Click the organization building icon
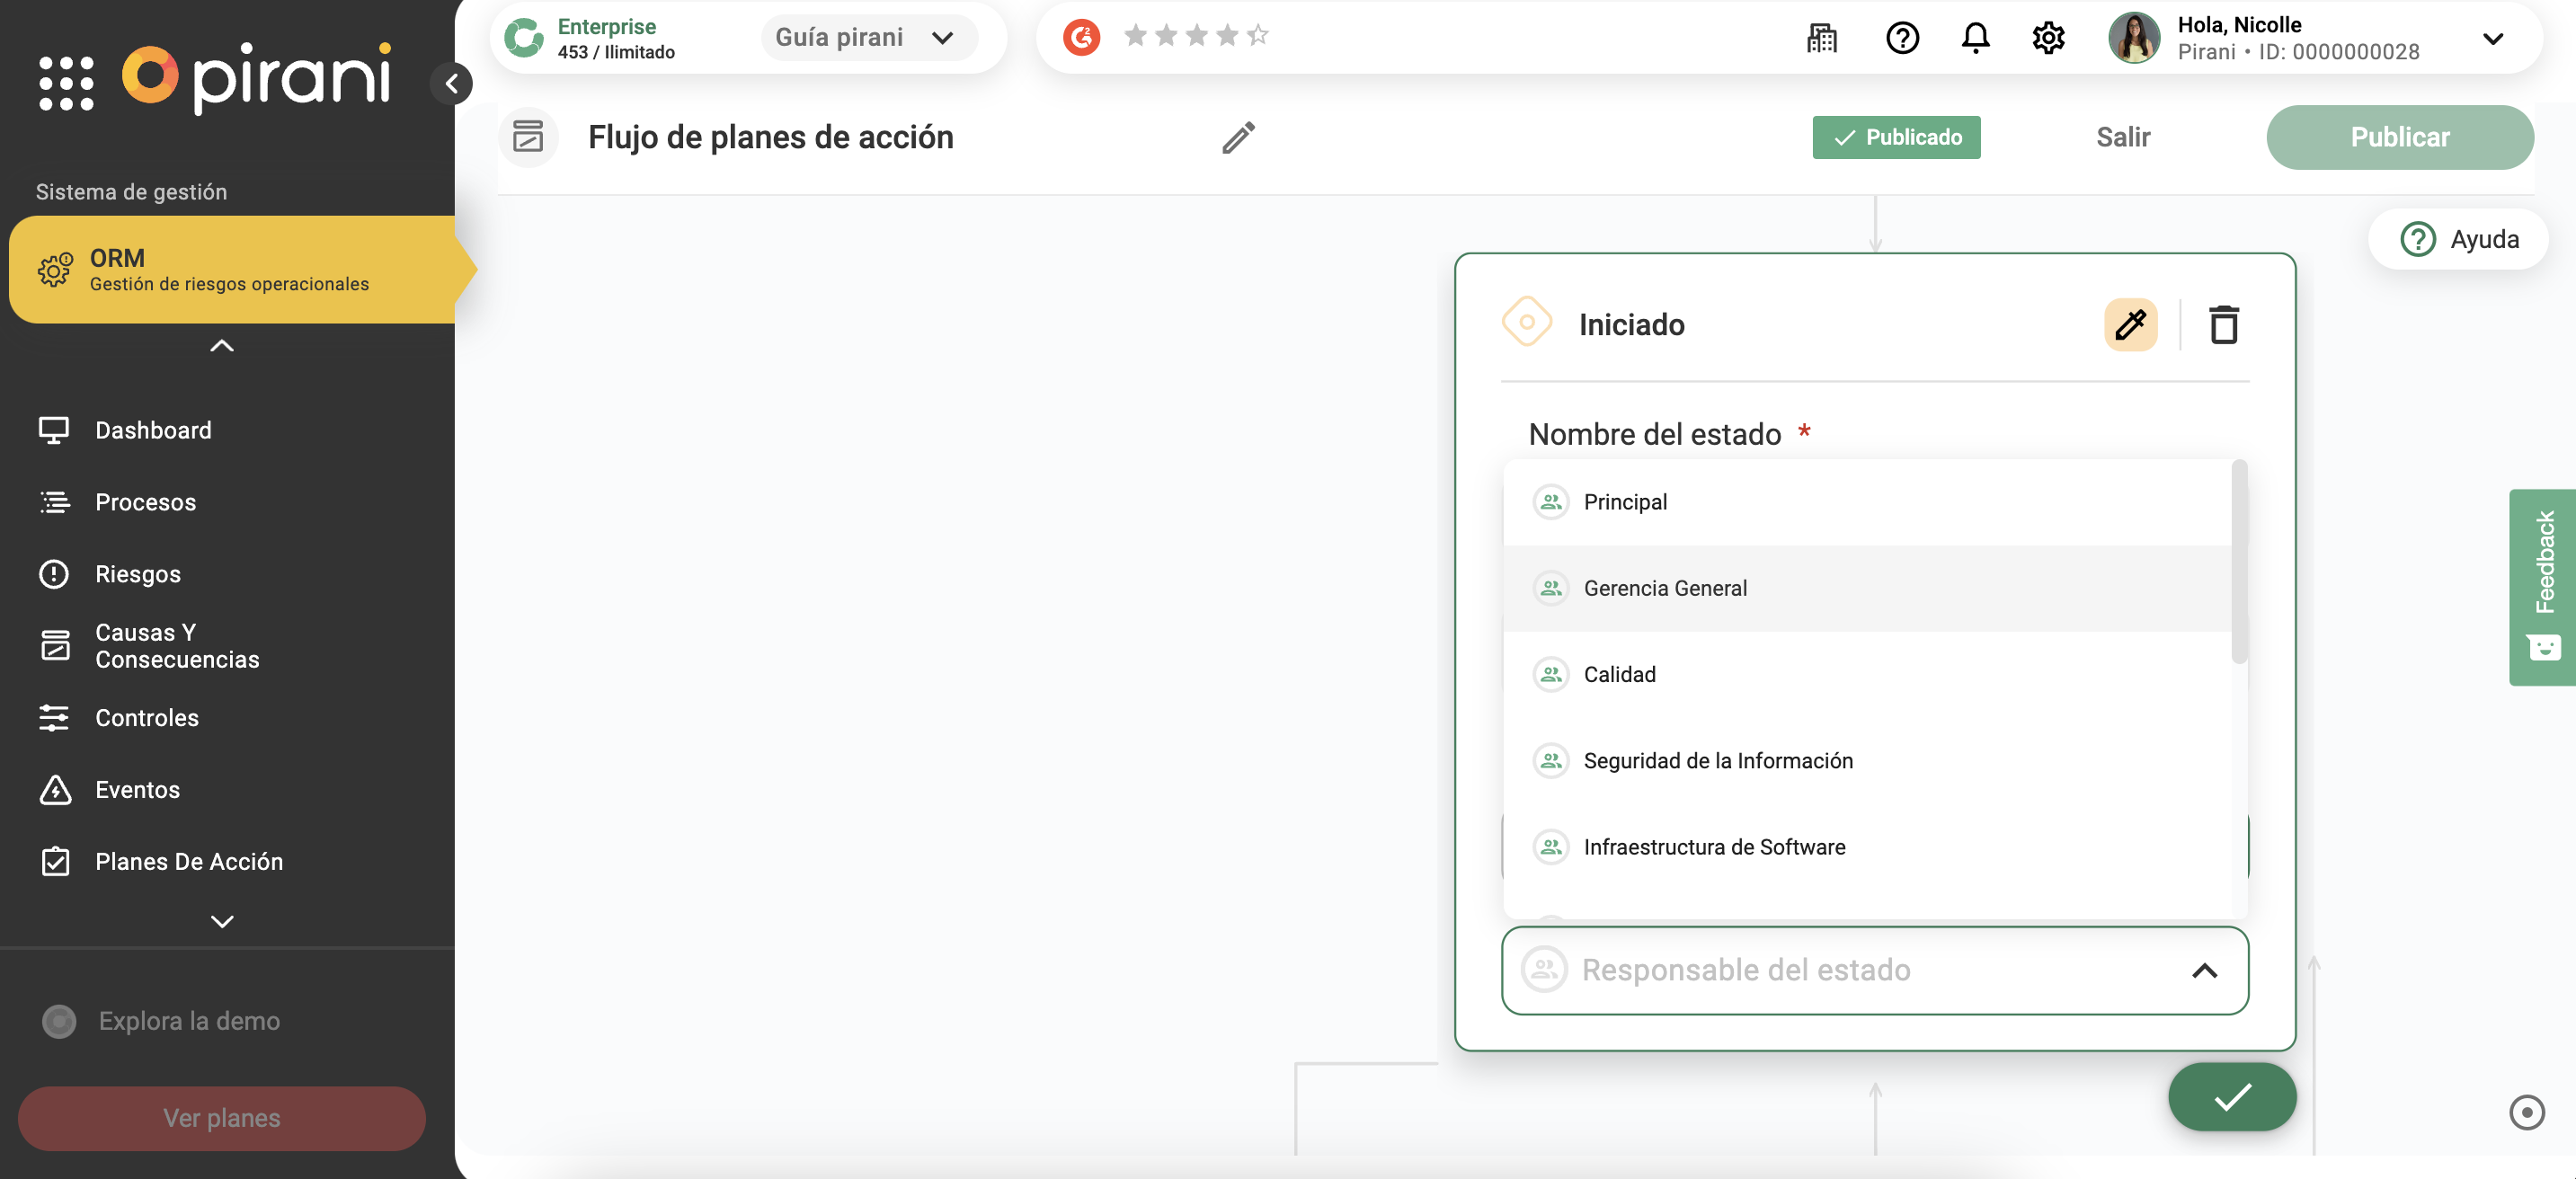2576x1179 pixels. click(1821, 38)
